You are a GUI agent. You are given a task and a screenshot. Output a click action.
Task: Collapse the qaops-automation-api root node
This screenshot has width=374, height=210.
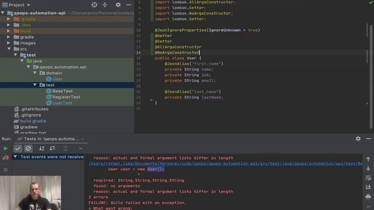pos(3,13)
